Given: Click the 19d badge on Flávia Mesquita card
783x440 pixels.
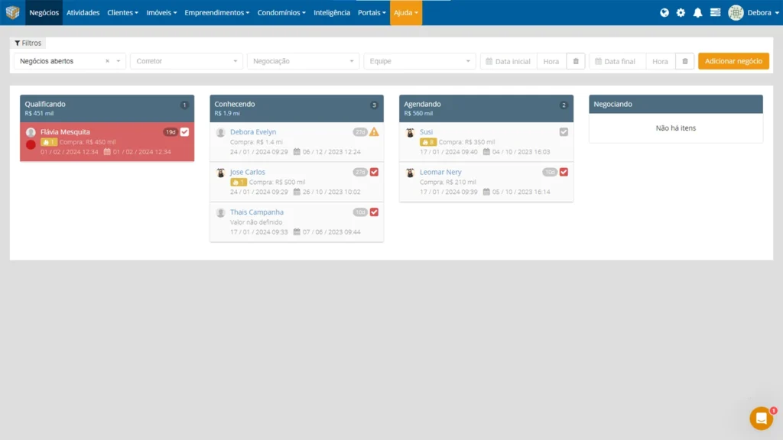Looking at the screenshot, I should click(171, 131).
